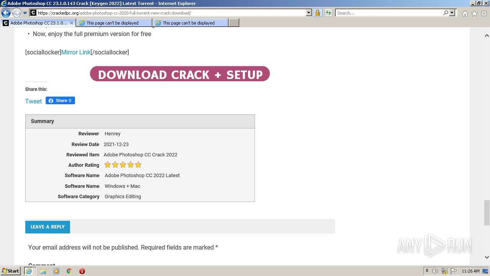
Task: Select 'Adobe Photoshop CC 2022 Latest' text
Action: [142, 176]
